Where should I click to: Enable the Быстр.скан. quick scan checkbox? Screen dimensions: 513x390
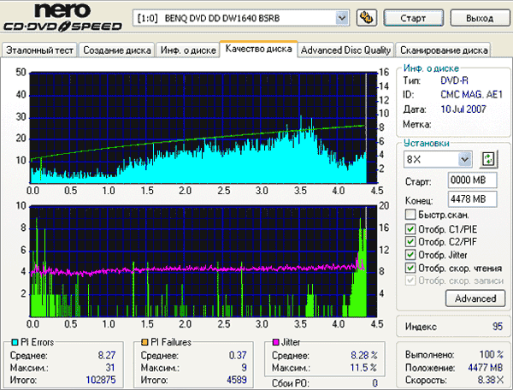(x=410, y=215)
